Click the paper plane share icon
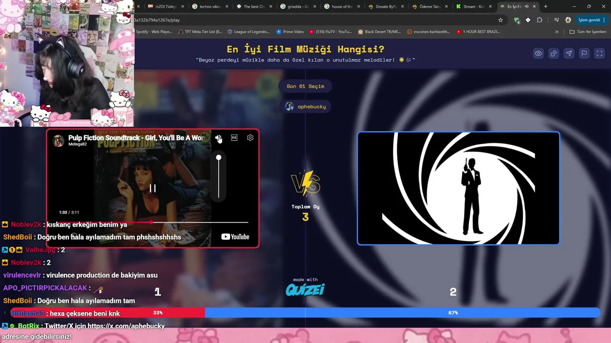 pos(569,53)
